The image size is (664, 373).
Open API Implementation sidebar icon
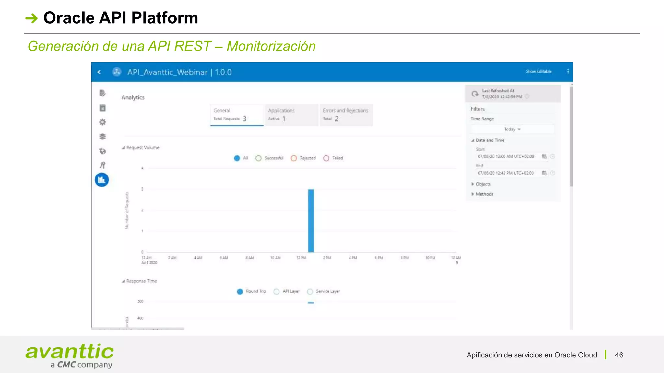point(102,93)
